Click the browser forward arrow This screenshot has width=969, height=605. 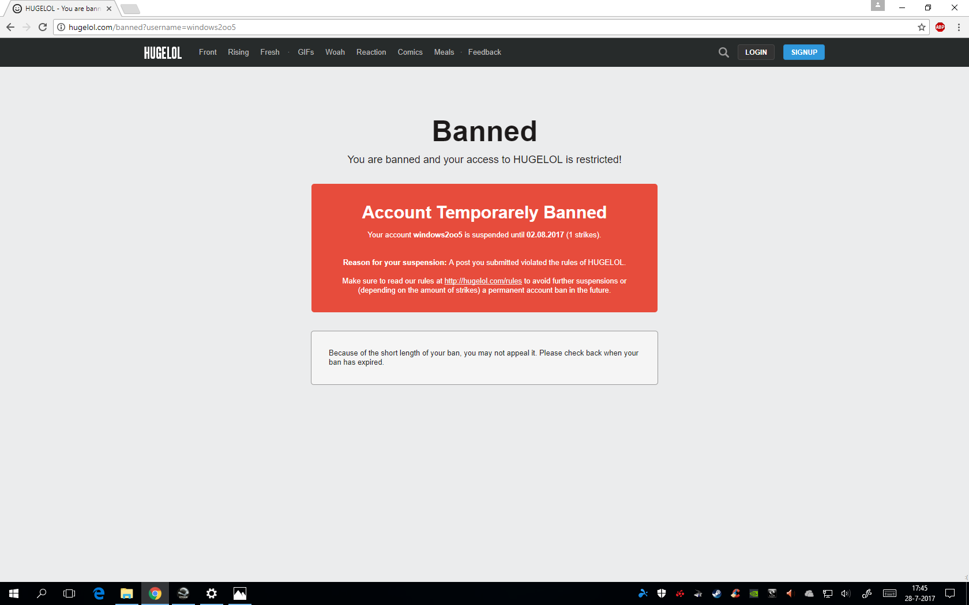(x=27, y=27)
